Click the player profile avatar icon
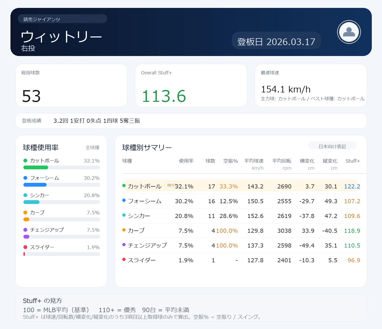The image size is (382, 329). click(349, 32)
